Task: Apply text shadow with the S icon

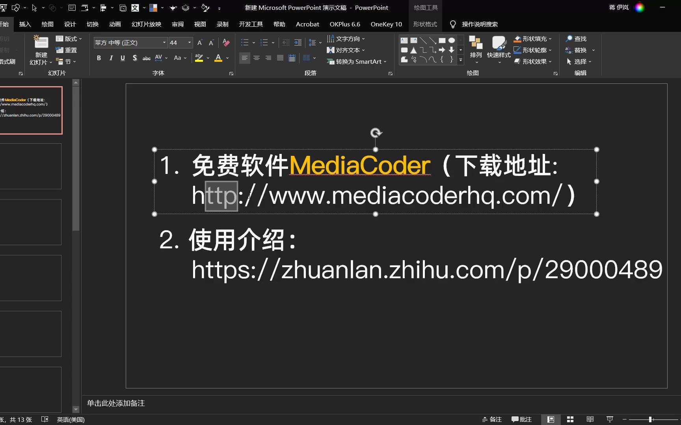Action: pos(135,58)
